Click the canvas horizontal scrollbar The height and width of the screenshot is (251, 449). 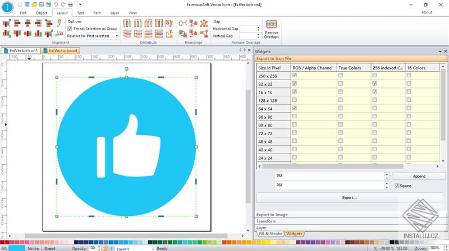[x=126, y=236]
